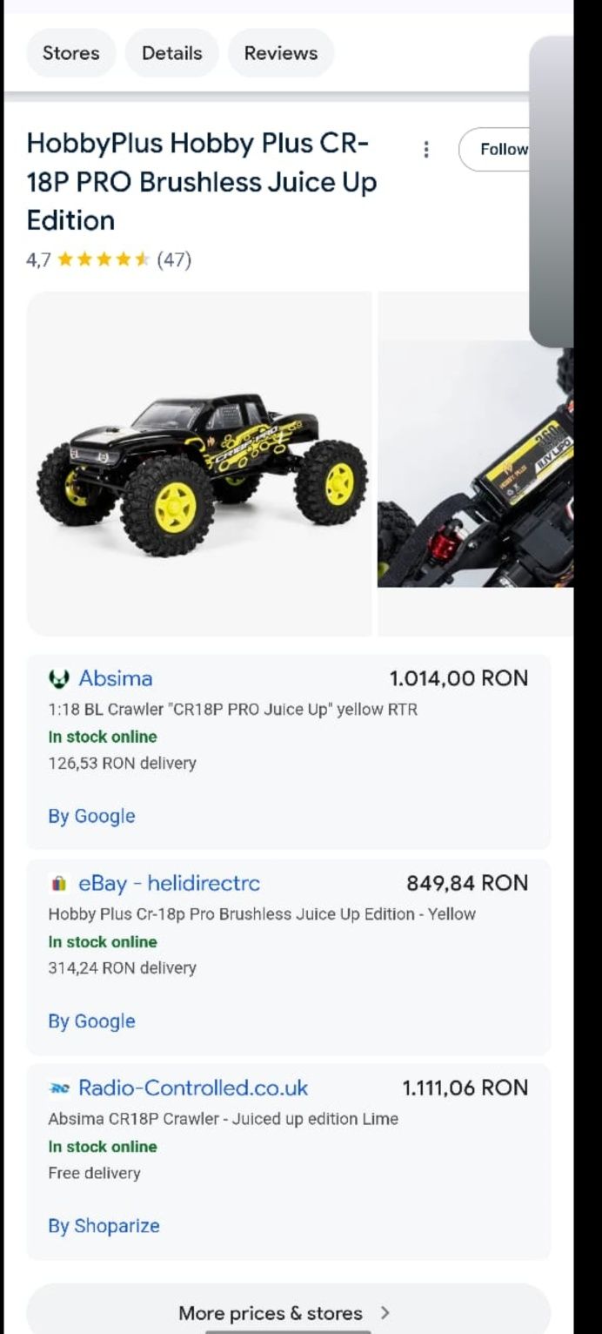Open the three-dot more options menu
602x1334 pixels.
pyautogui.click(x=426, y=150)
